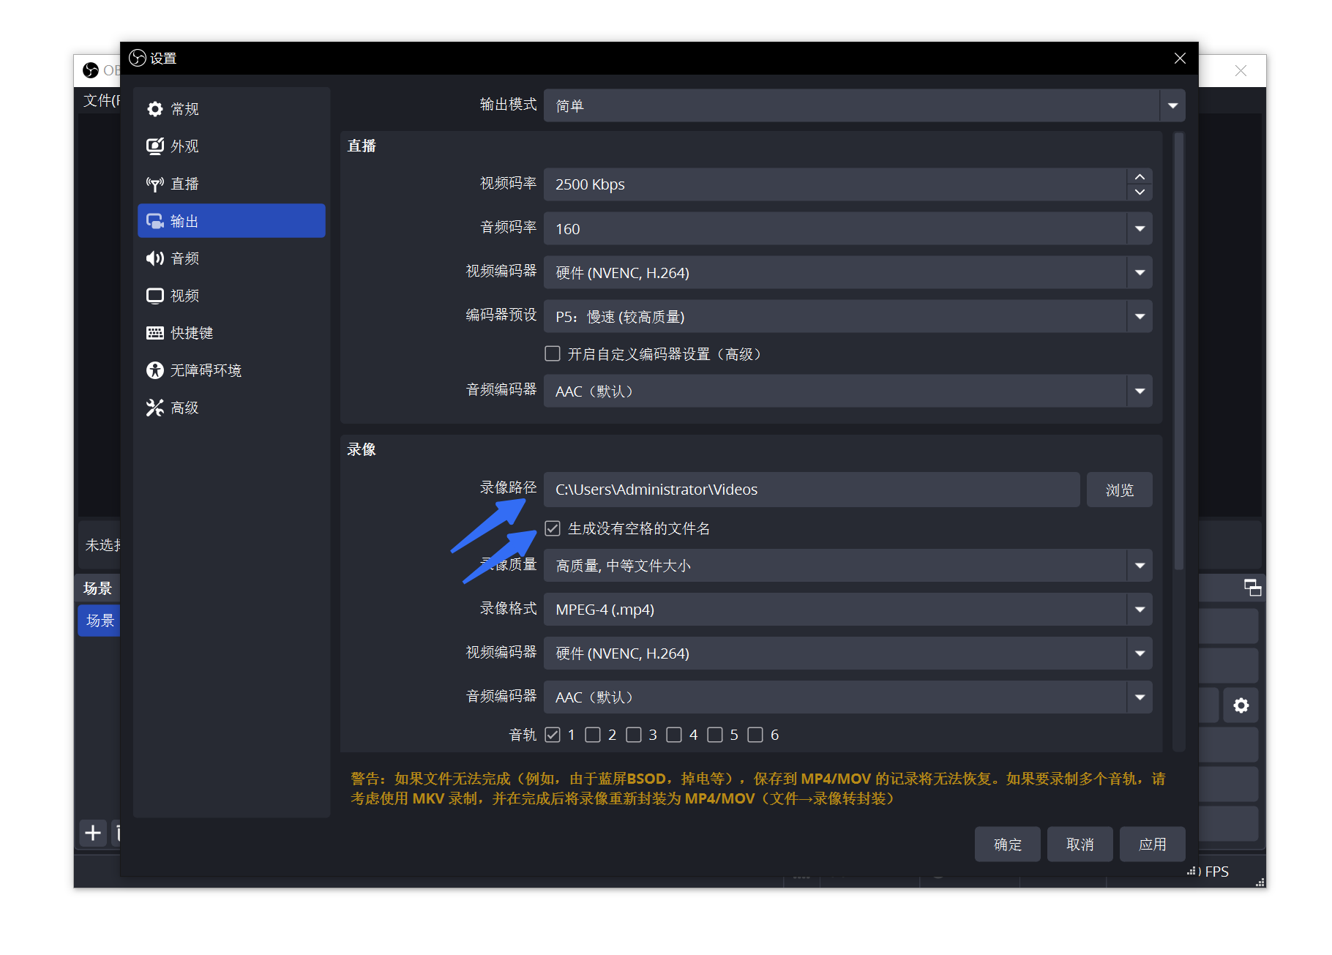Viewport: 1332px width, 955px height.
Task: Click the 快捷键 keyboard icon
Action: coord(155,333)
